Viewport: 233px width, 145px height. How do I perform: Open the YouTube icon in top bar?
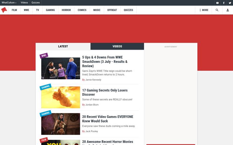(x=217, y=3)
